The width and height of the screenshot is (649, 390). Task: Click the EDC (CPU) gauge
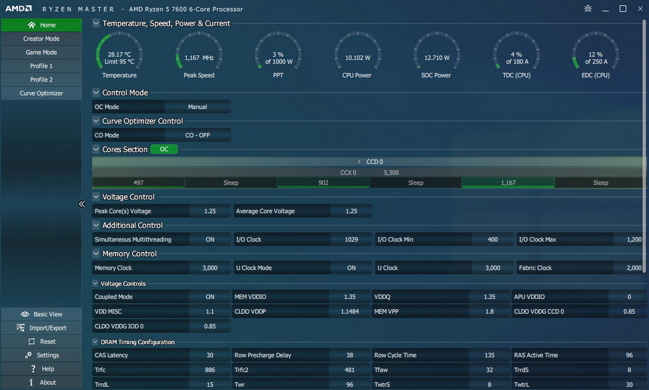[595, 55]
